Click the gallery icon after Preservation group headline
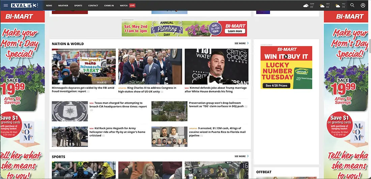 [246, 107]
